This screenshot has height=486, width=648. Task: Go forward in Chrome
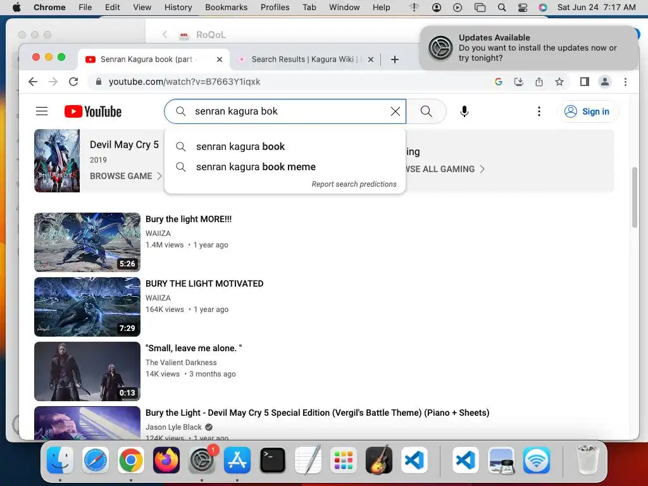(53, 82)
